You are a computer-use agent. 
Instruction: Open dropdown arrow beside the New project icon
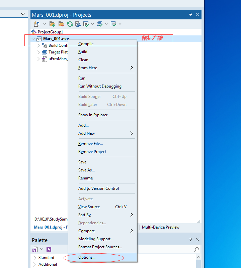pyautogui.click(x=45, y=24)
